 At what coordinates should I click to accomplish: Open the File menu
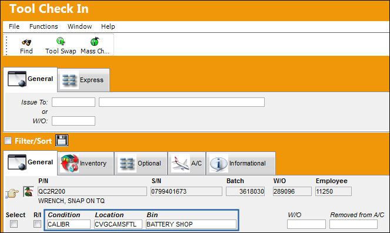(14, 26)
